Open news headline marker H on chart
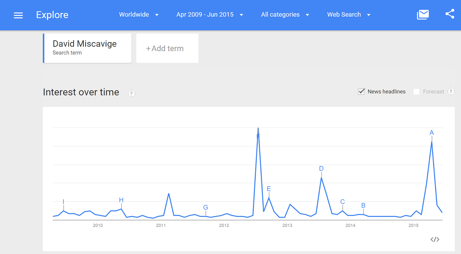 pos(121,200)
